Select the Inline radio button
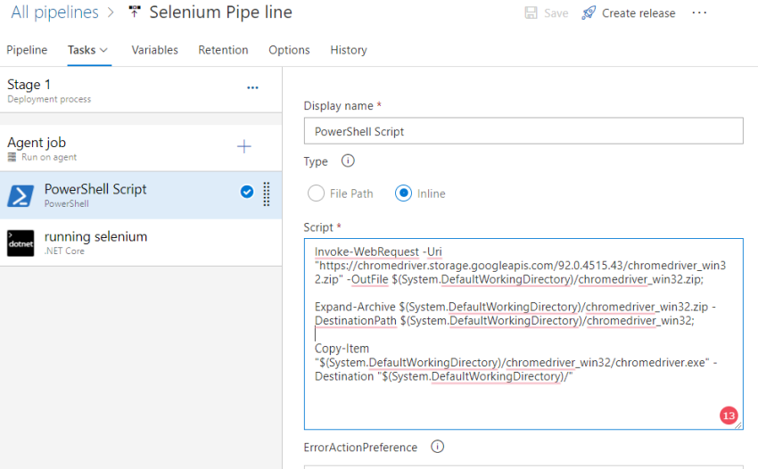This screenshot has width=758, height=469. (403, 193)
